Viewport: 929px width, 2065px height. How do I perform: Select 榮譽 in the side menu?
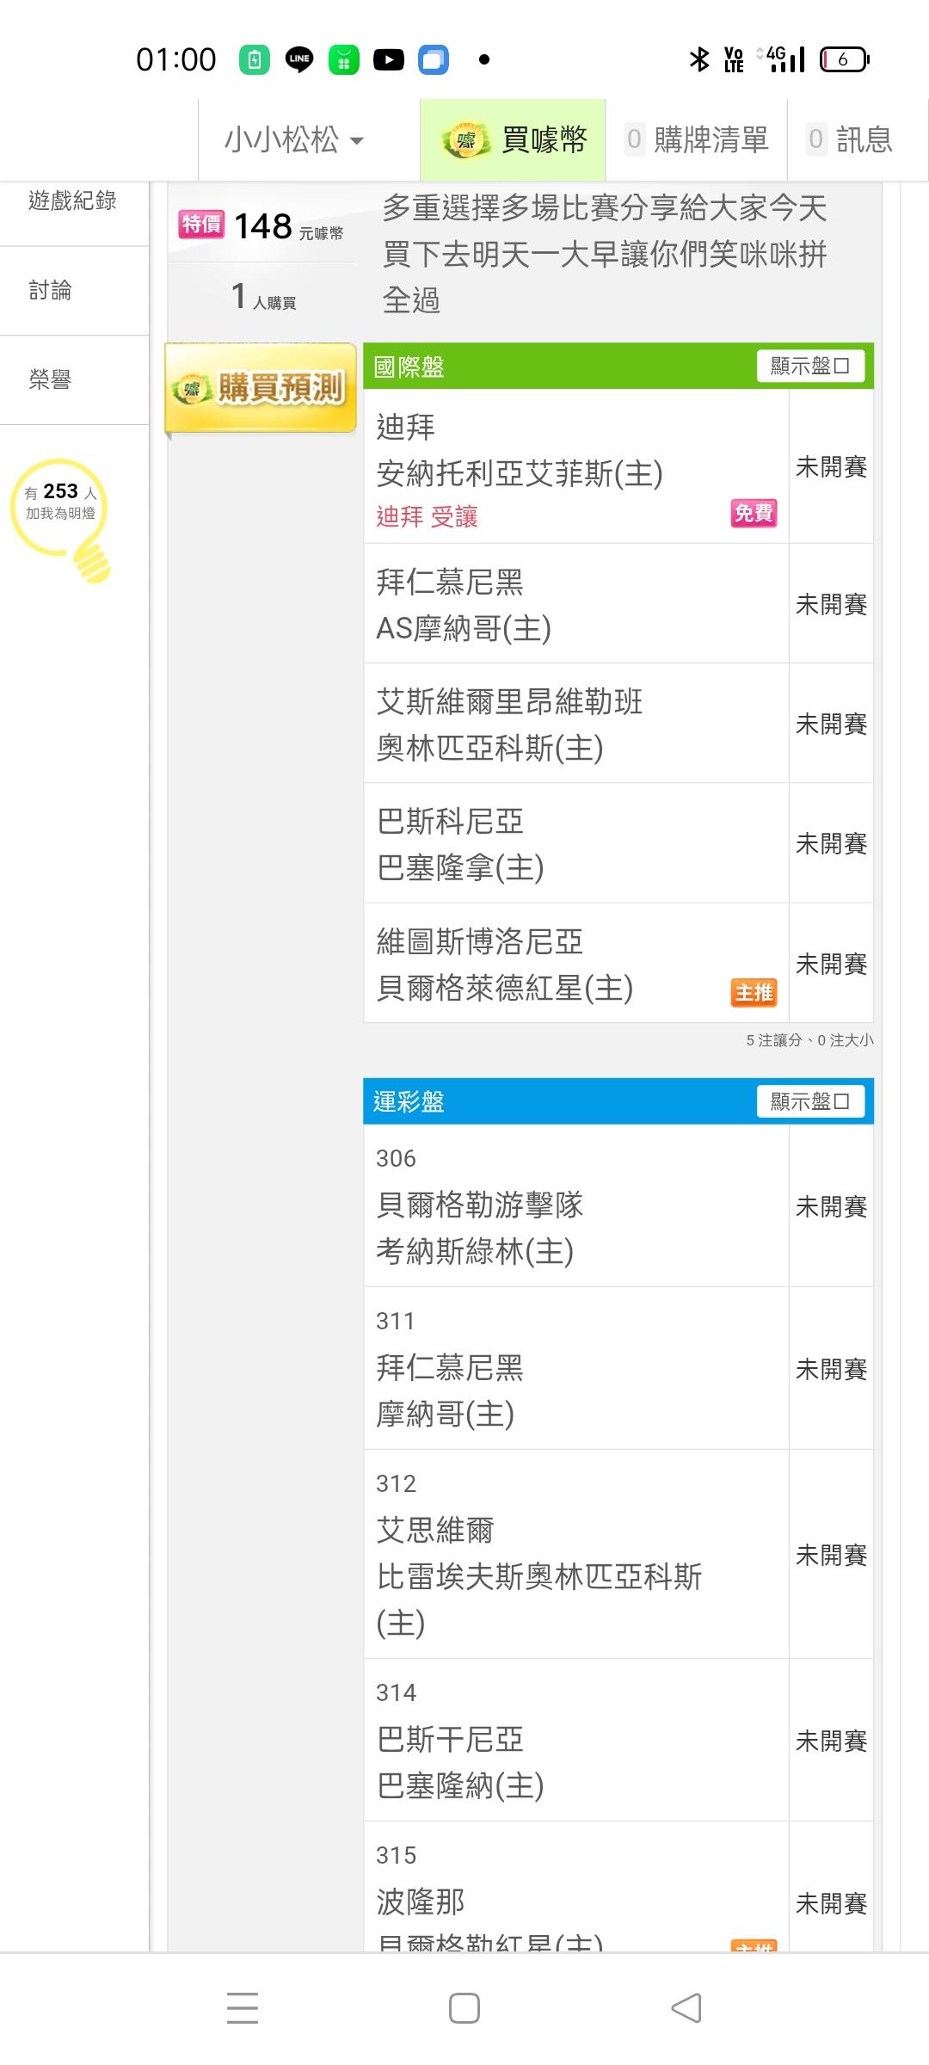51,379
